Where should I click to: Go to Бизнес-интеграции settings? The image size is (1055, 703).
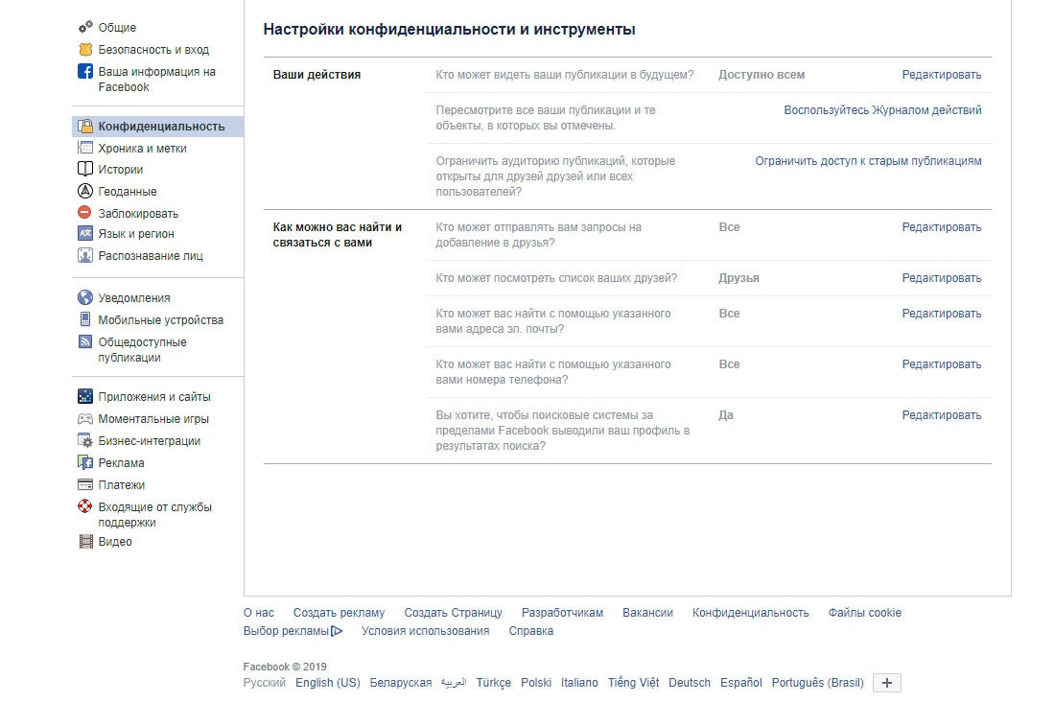click(x=150, y=441)
